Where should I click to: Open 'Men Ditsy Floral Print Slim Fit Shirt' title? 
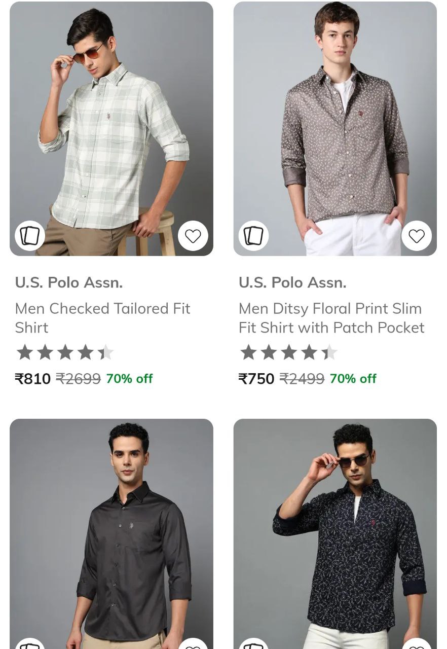click(x=331, y=318)
